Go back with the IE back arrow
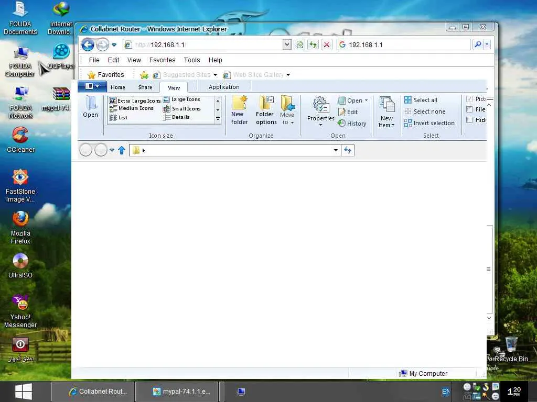 click(88, 45)
